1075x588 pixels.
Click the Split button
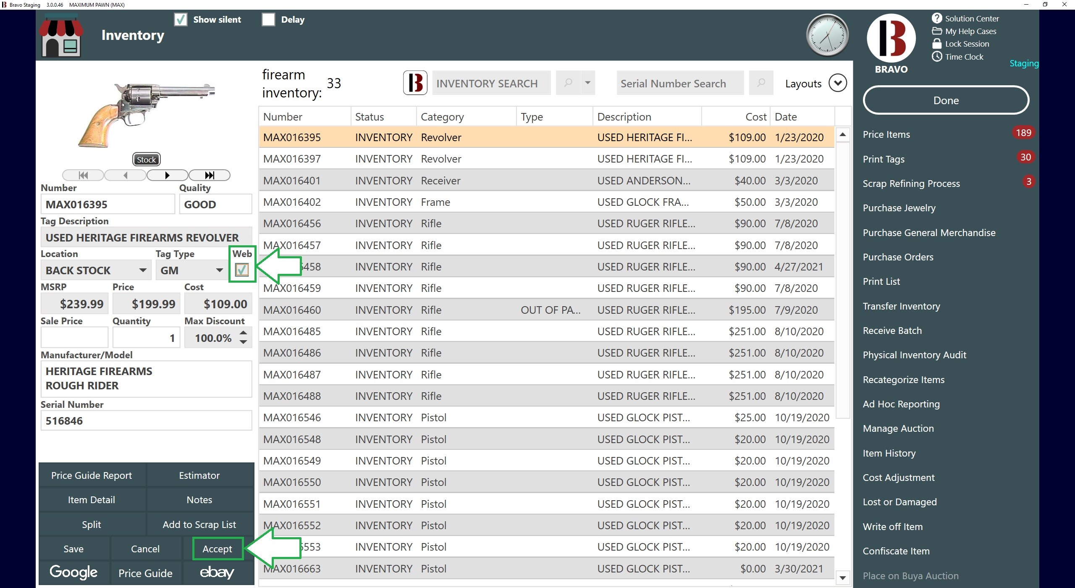[x=92, y=524]
